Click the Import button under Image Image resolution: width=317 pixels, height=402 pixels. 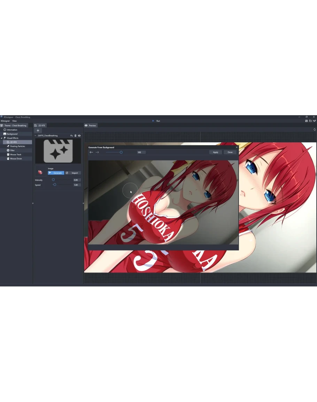point(73,173)
